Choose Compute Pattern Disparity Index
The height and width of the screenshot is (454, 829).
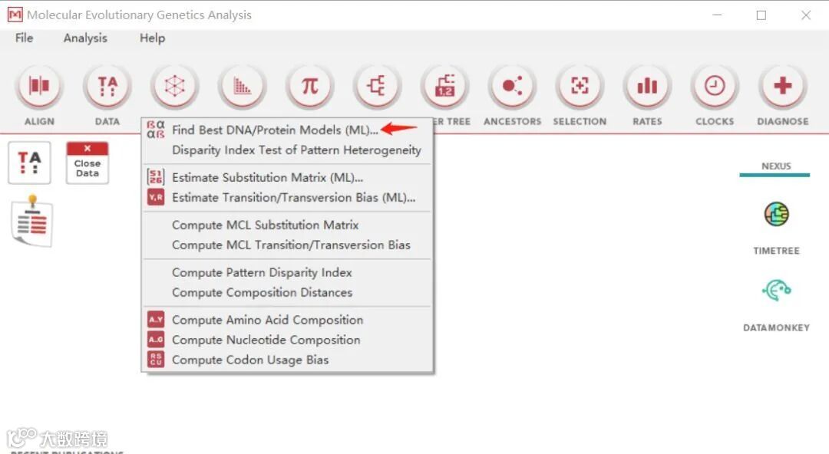(288, 273)
